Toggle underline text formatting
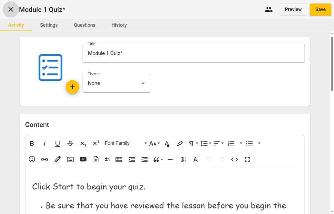Image resolution: width=334 pixels, height=214 pixels. click(x=57, y=143)
